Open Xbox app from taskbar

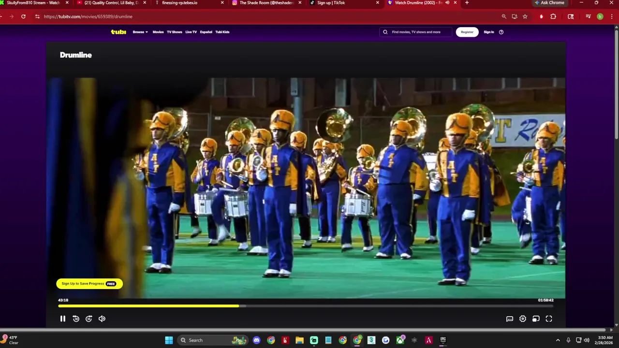tap(400, 340)
